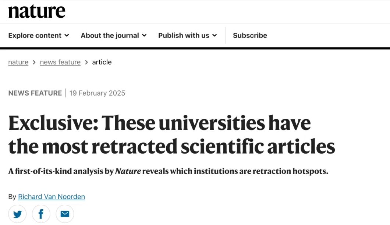This screenshot has width=390, height=225.
Task: Open the Publish with us menu
Action: pyautogui.click(x=188, y=35)
